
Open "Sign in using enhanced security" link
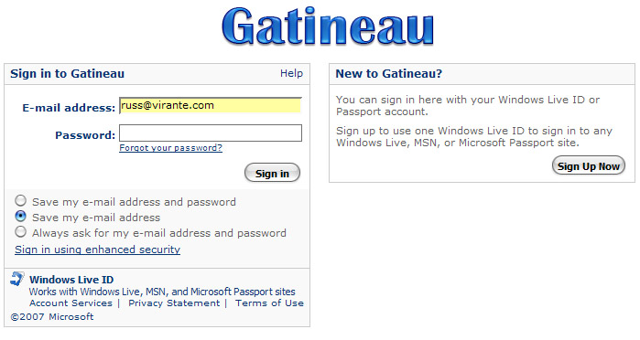[98, 250]
